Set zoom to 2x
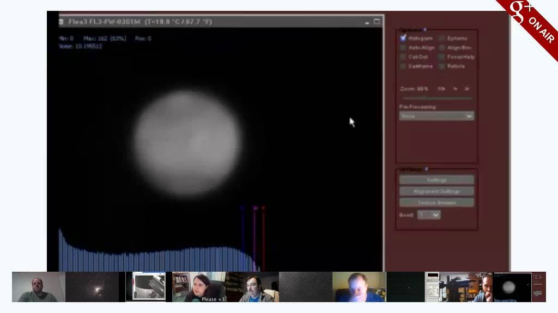The height and width of the screenshot is (313, 558). pos(467,89)
